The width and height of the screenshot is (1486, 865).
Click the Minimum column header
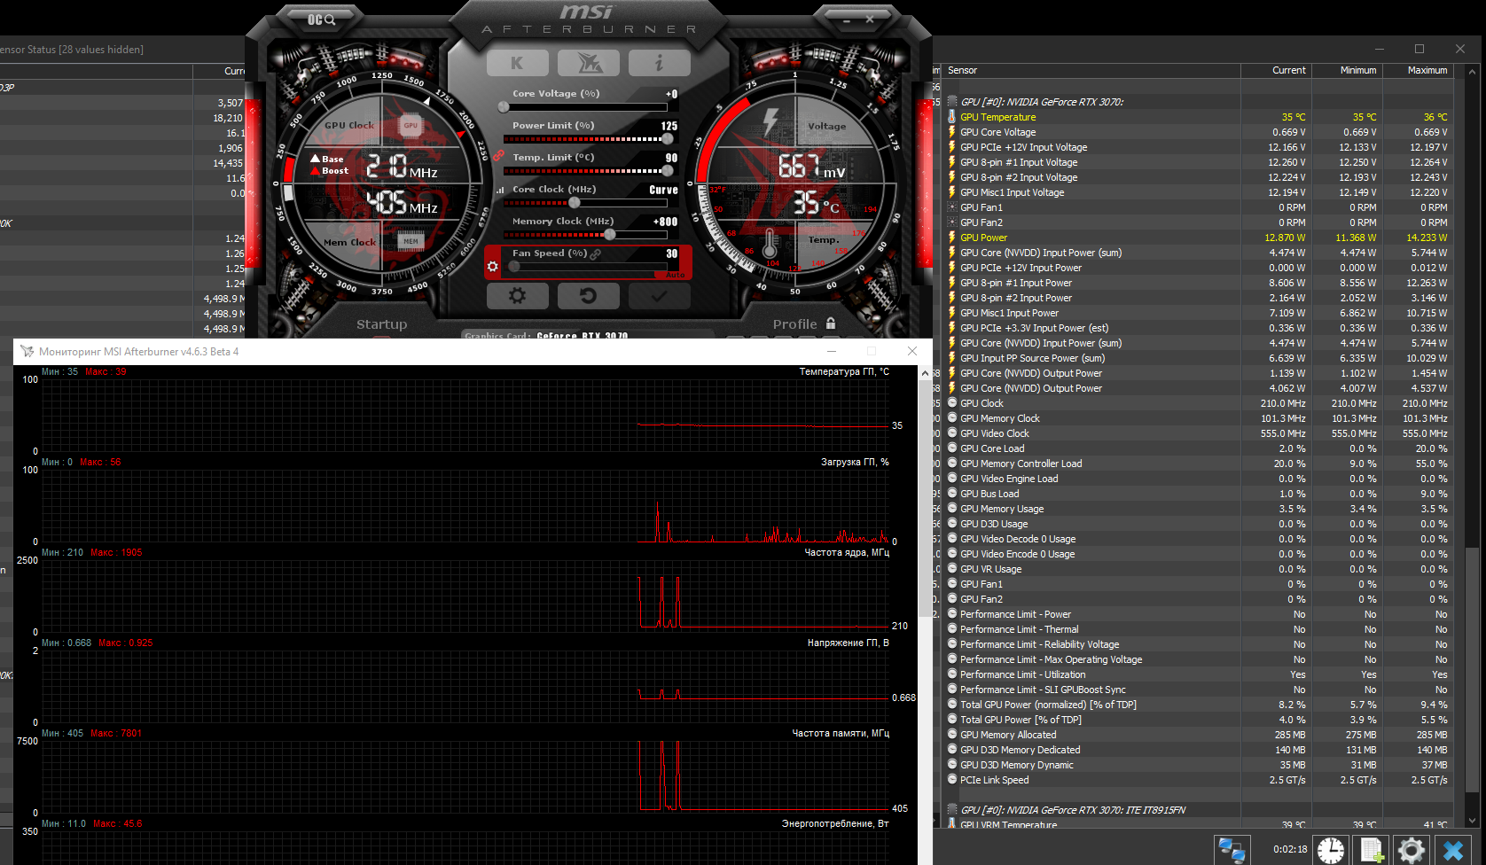click(1348, 70)
